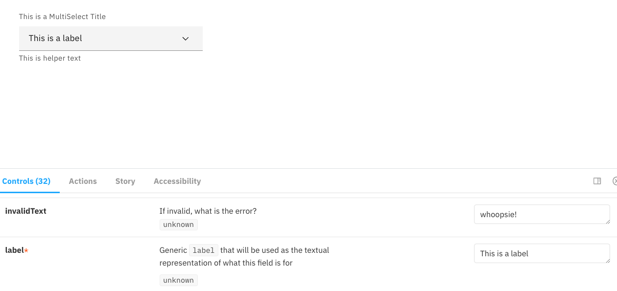Click the 'unknown' type badge under invalidText

click(x=178, y=224)
